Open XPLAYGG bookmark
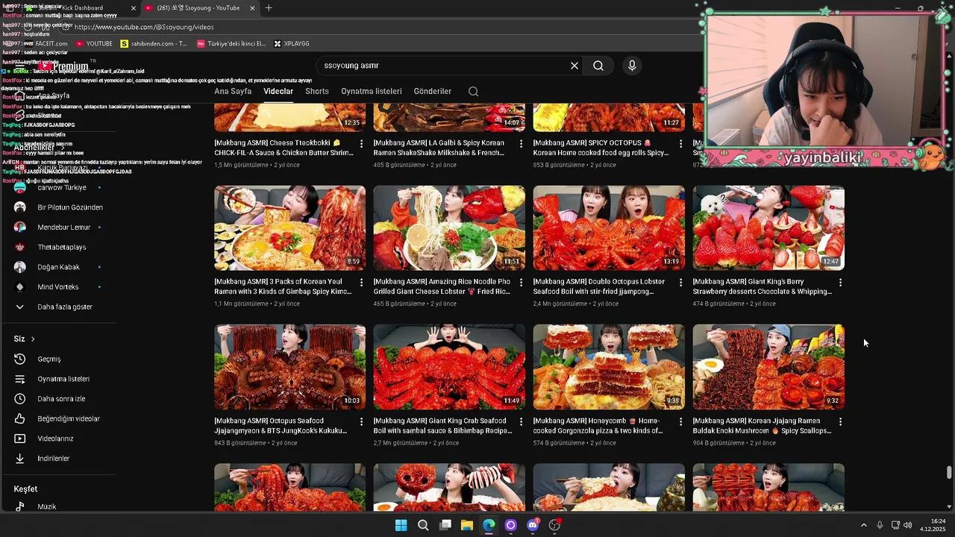The height and width of the screenshot is (537, 955). [292, 44]
